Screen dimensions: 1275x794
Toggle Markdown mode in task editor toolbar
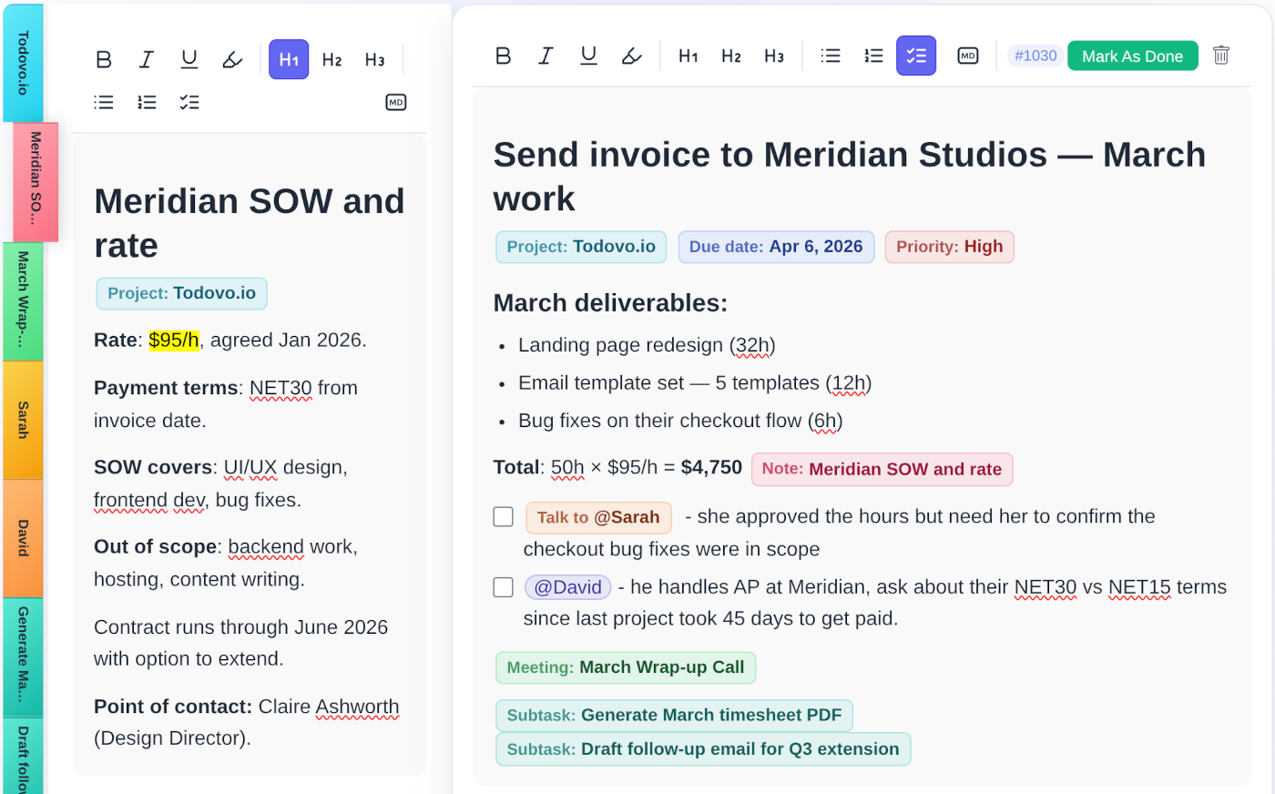tap(968, 56)
